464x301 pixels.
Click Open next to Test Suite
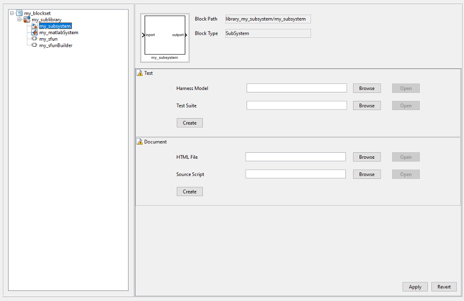point(406,106)
